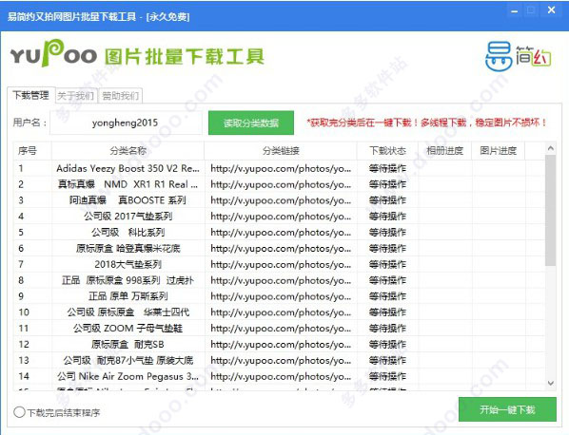This screenshot has width=569, height=435.
Task: Select row 公司级 科比系列
Action: click(x=280, y=232)
